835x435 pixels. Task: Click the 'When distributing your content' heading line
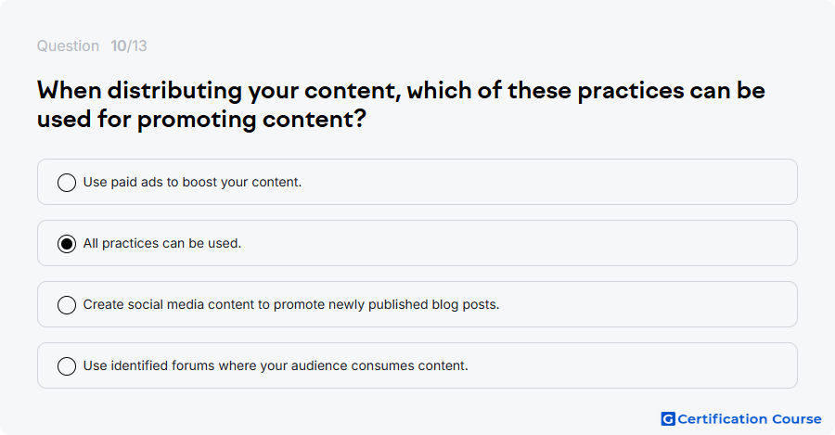tap(401, 91)
